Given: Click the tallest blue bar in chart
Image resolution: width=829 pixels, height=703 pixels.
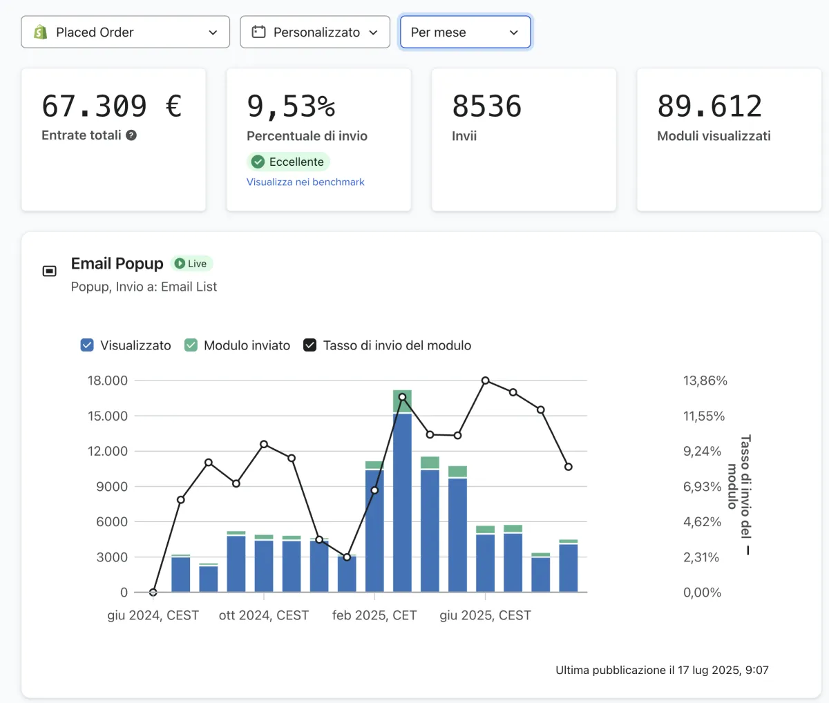Looking at the screenshot, I should click(402, 502).
